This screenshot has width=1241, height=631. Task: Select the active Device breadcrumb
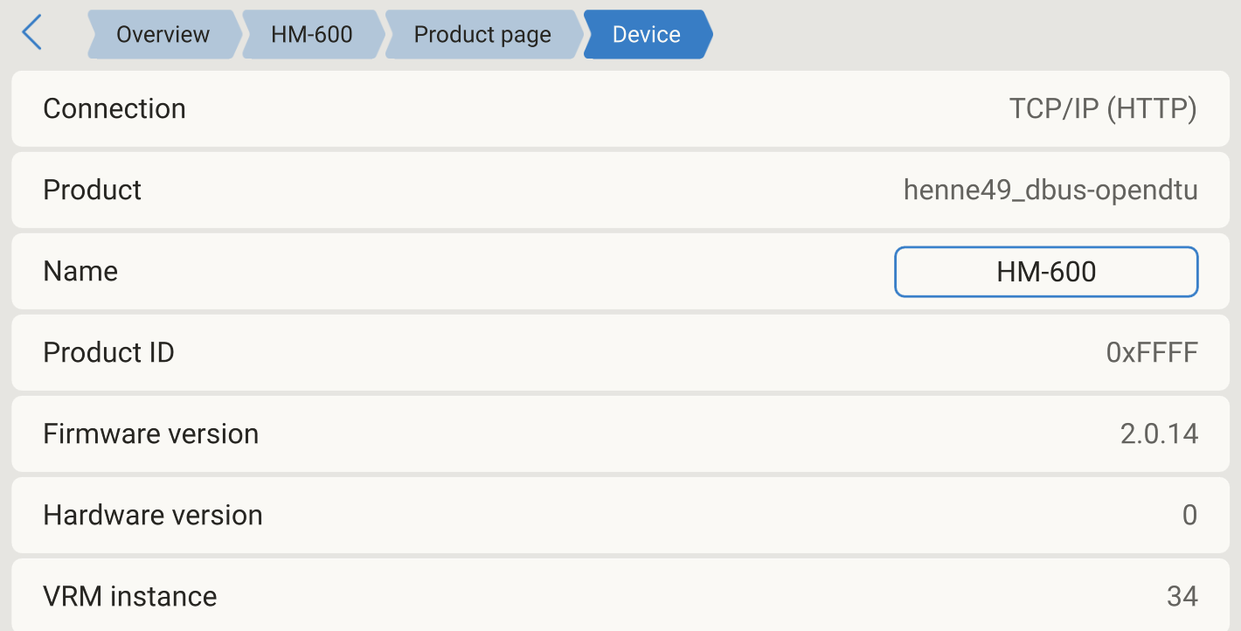tap(647, 35)
